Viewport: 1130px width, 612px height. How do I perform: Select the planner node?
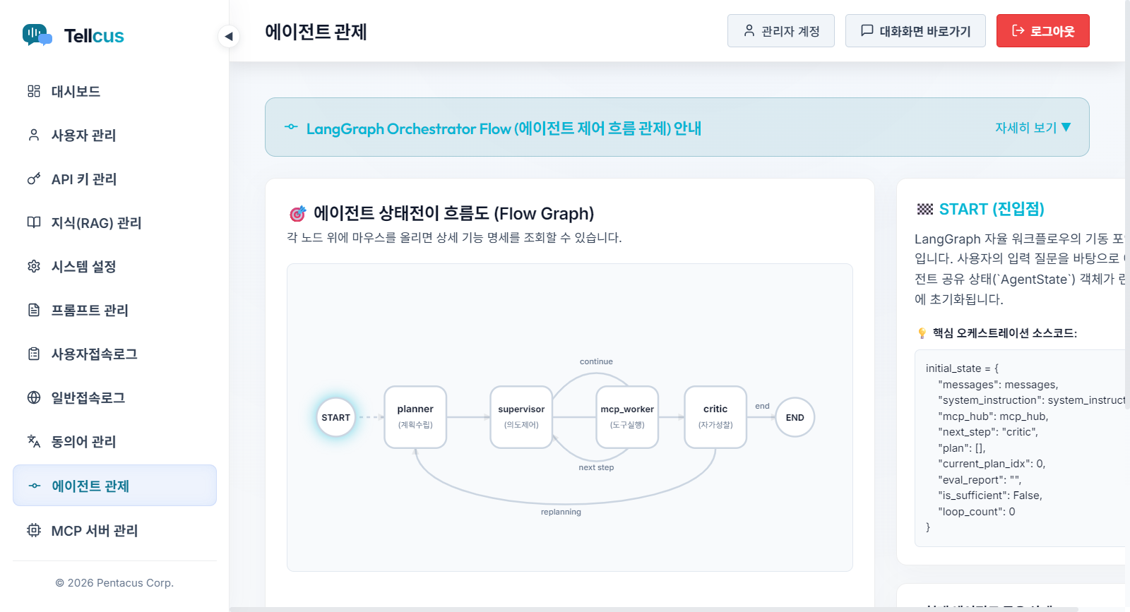[x=415, y=416]
